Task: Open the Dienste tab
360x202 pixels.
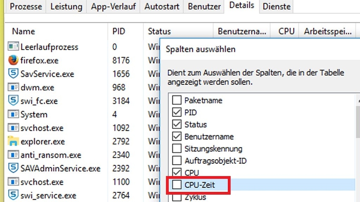Action: click(277, 6)
